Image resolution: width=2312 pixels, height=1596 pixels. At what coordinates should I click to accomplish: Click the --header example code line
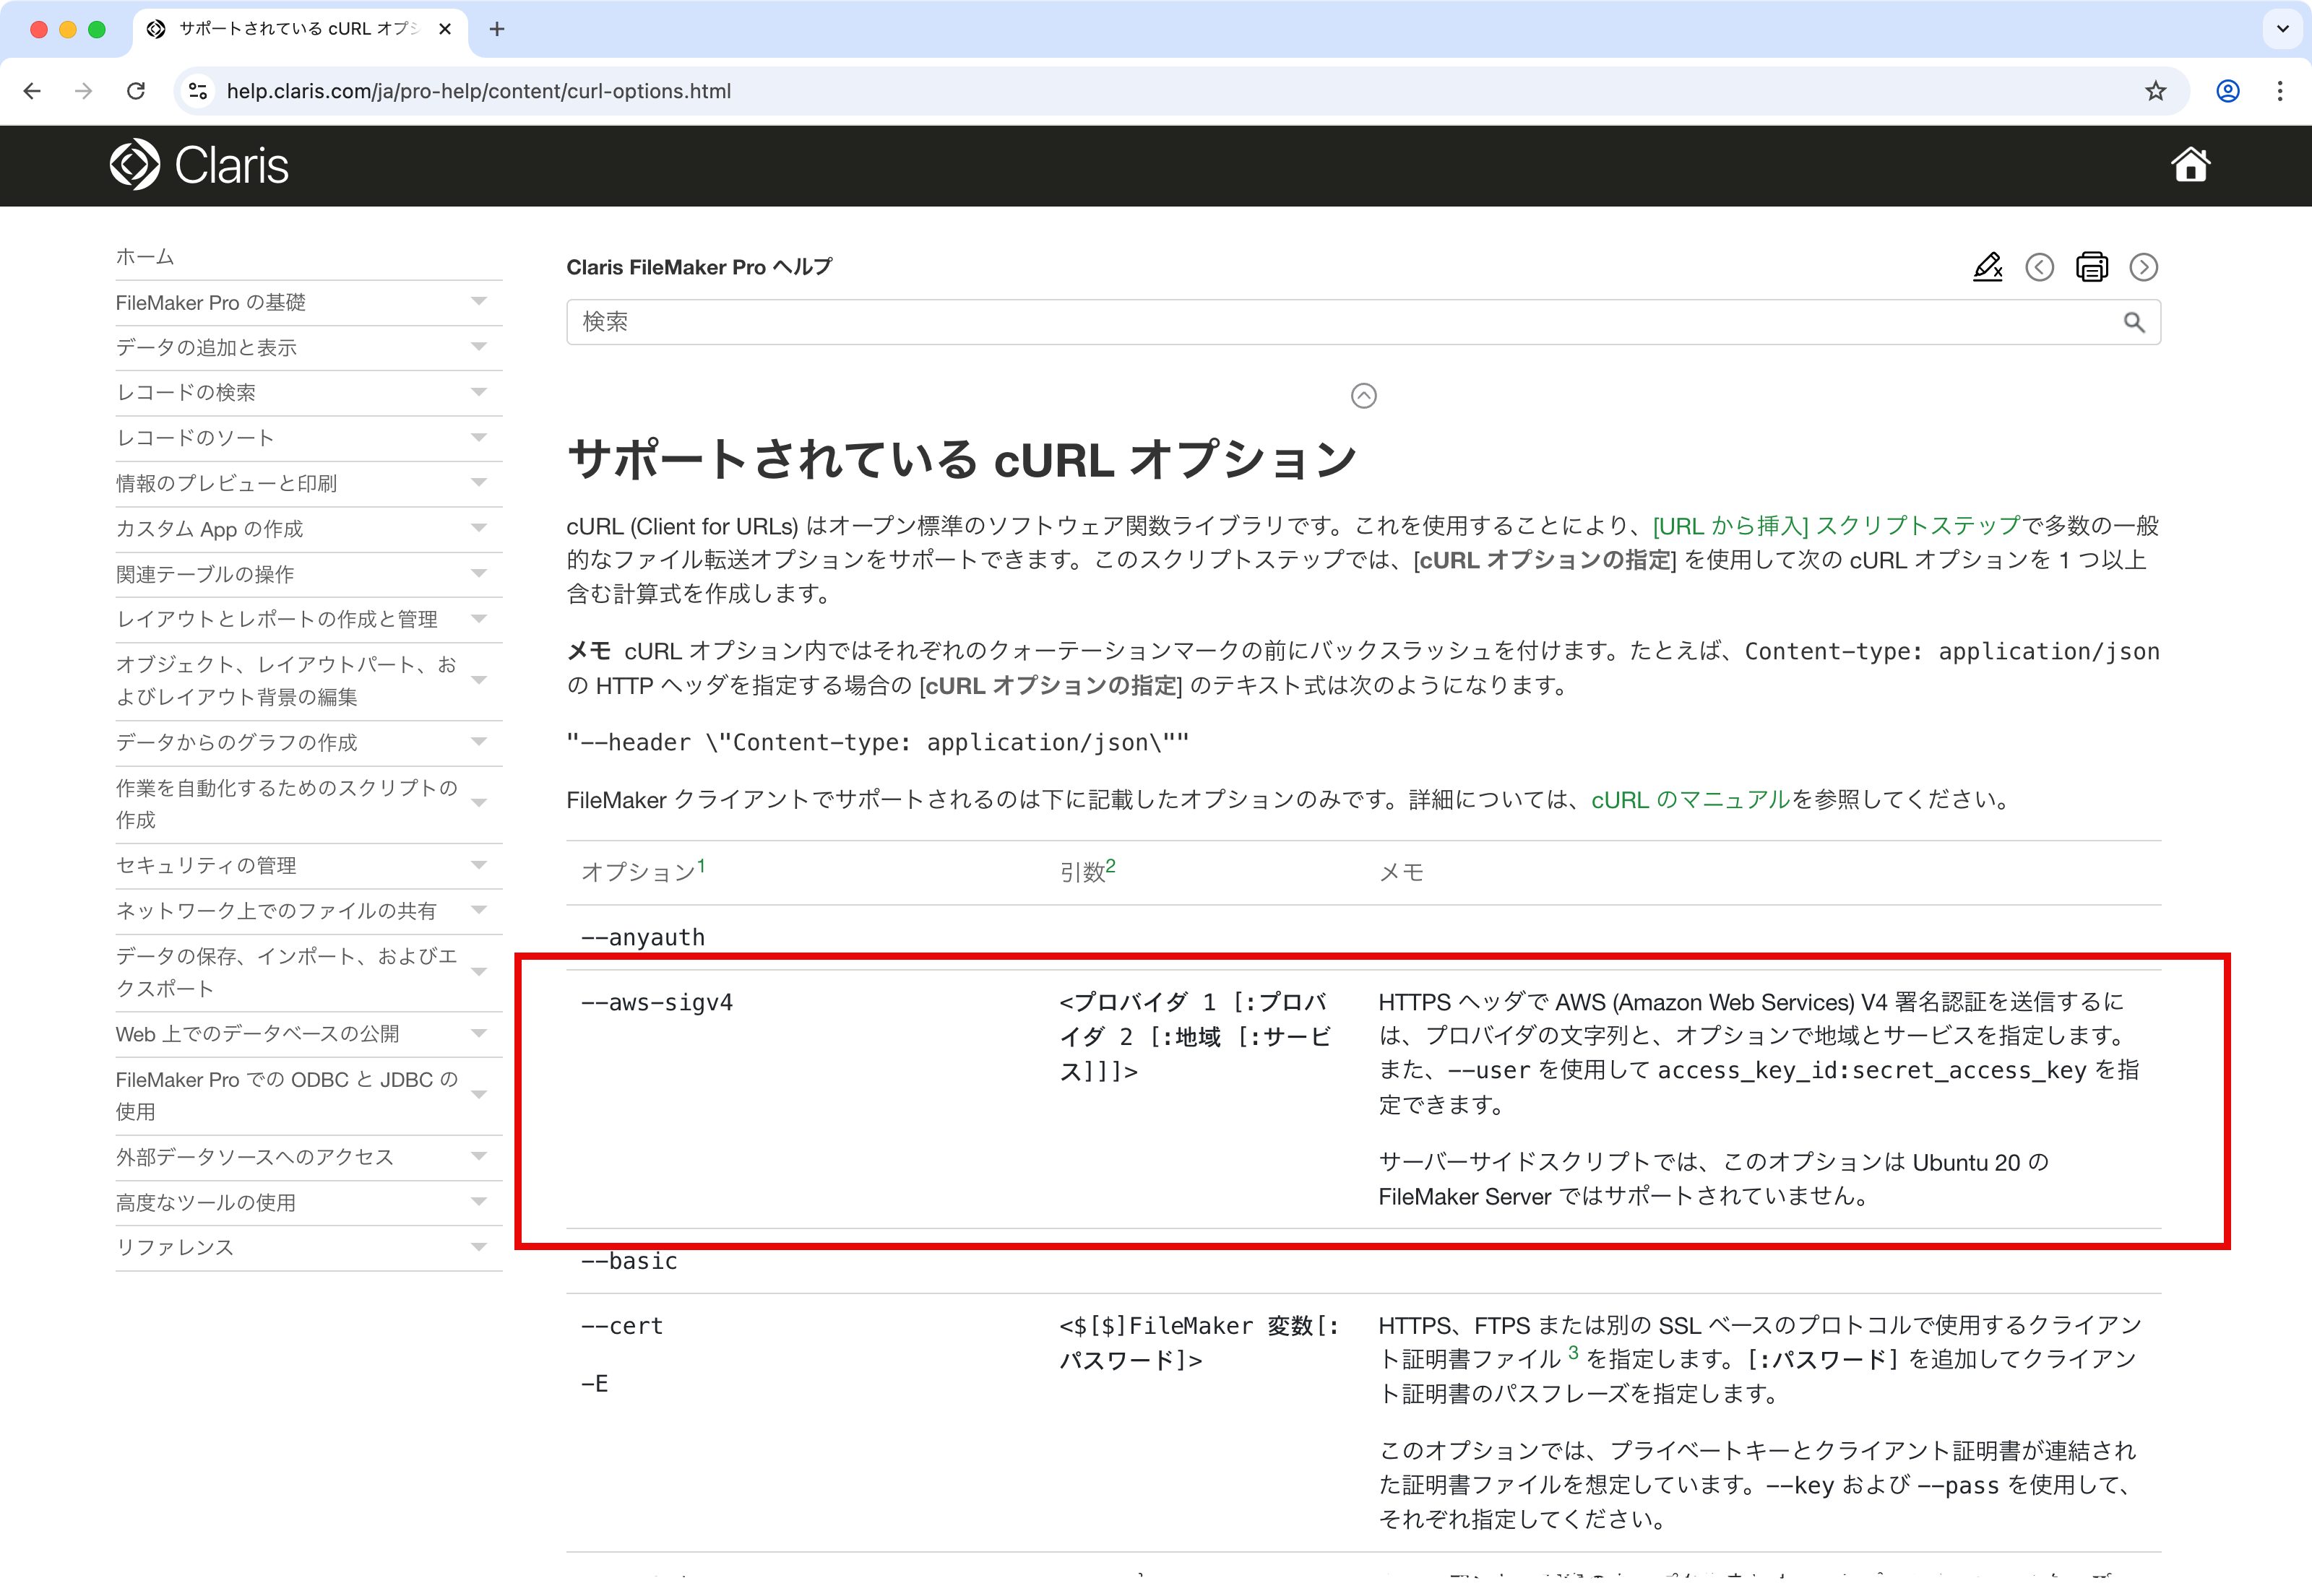(877, 743)
